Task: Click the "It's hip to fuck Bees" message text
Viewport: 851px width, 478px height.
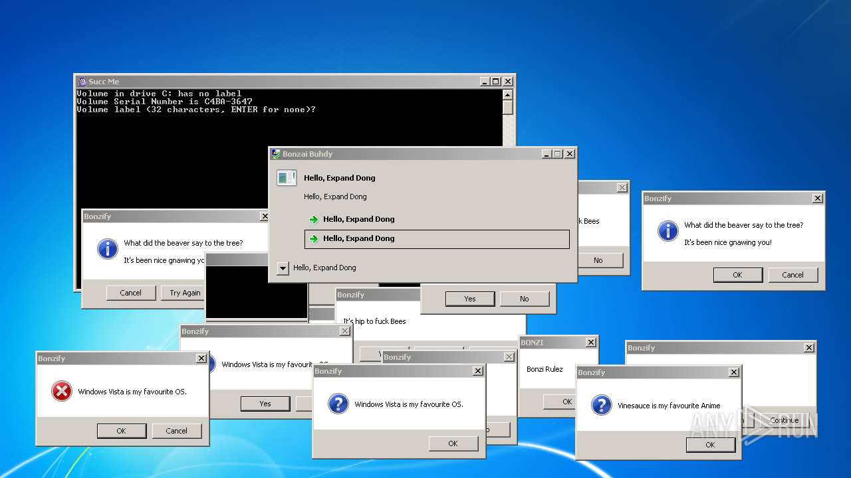Action: 374,321
